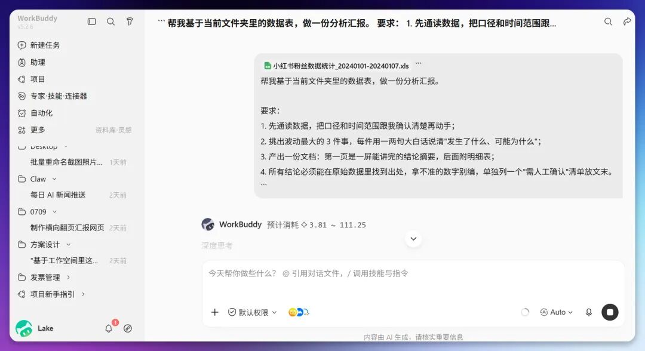This screenshot has height=351, width=645.
Task: Open task 制作横向翻页汇报网页
Action: coord(67,227)
